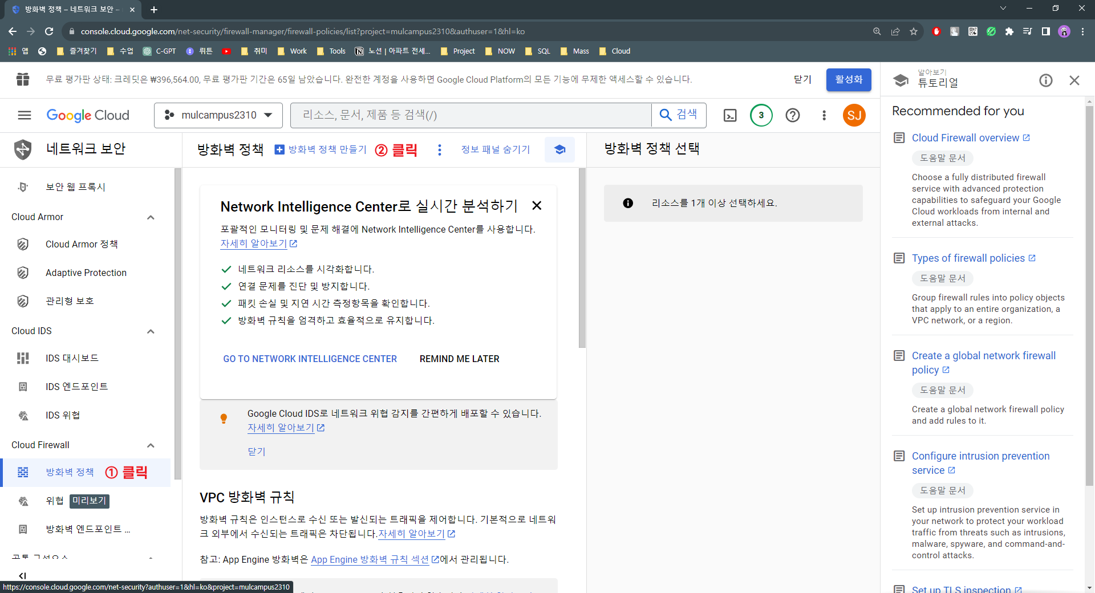The image size is (1095, 593).
Task: Open browser extensions puzzle icon
Action: click(1009, 31)
